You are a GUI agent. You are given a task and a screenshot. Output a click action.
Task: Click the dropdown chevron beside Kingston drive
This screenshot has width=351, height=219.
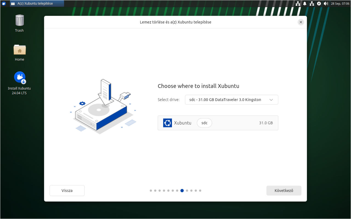tap(271, 100)
